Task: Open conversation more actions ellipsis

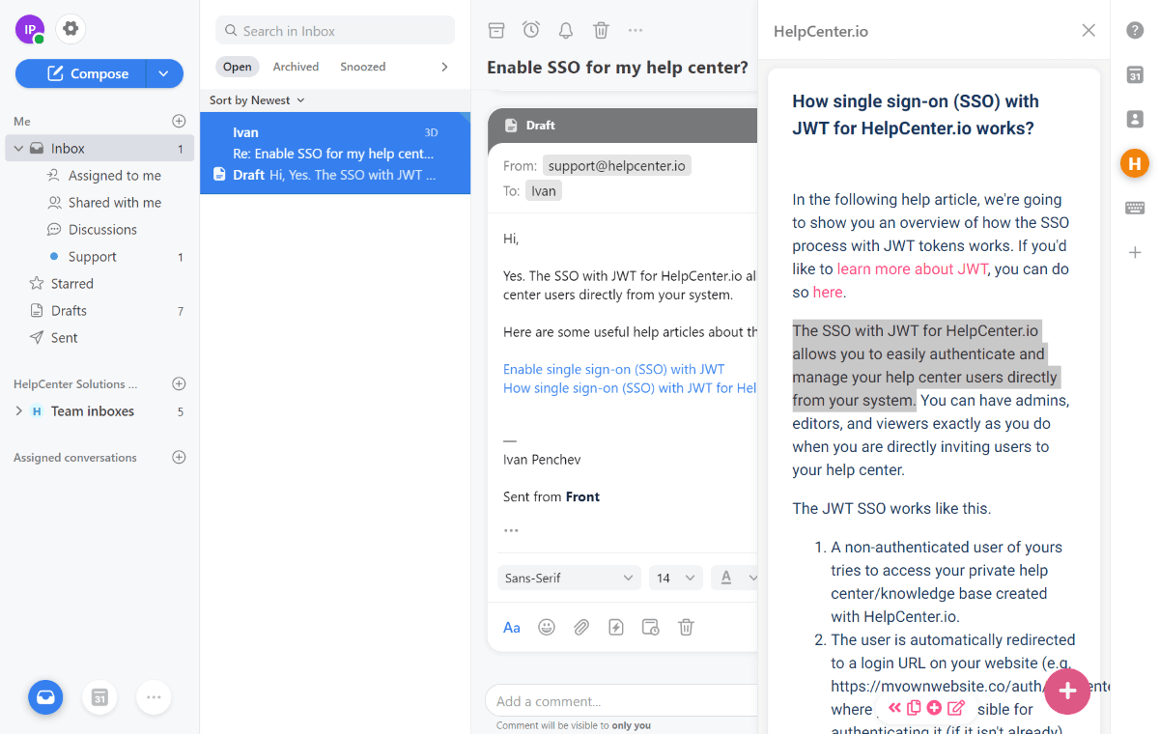Action: pos(636,30)
